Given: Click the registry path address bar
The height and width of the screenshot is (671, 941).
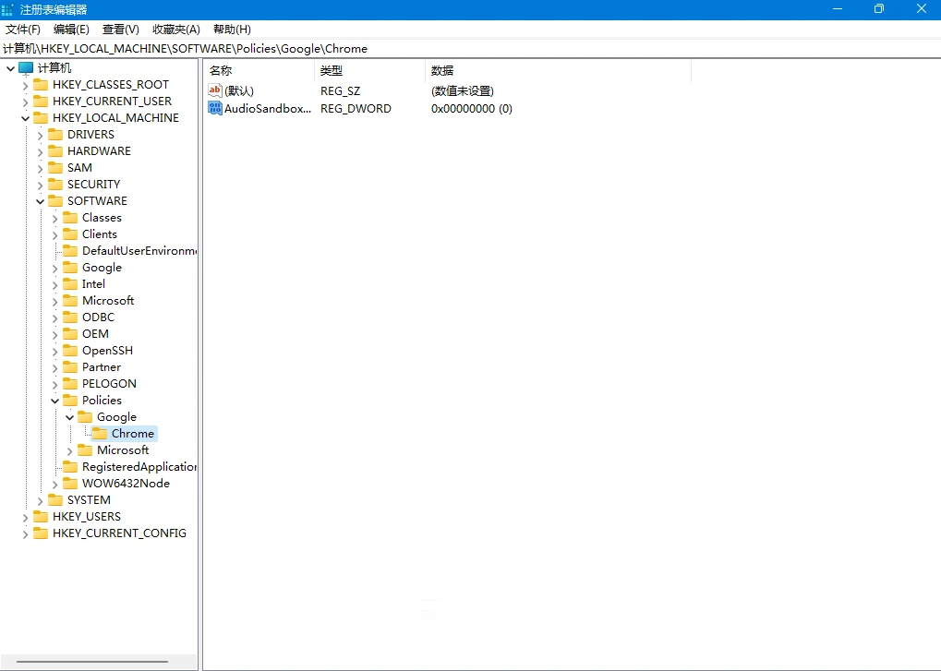Looking at the screenshot, I should 471,49.
